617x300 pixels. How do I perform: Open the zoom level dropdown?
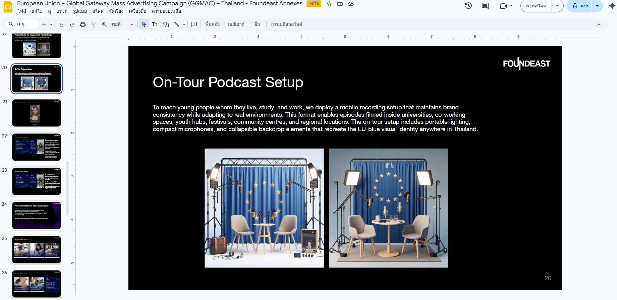point(123,24)
